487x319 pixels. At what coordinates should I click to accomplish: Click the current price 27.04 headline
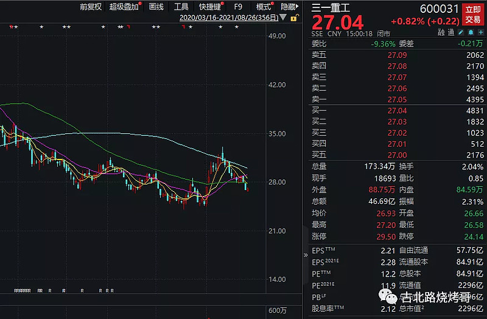point(338,22)
